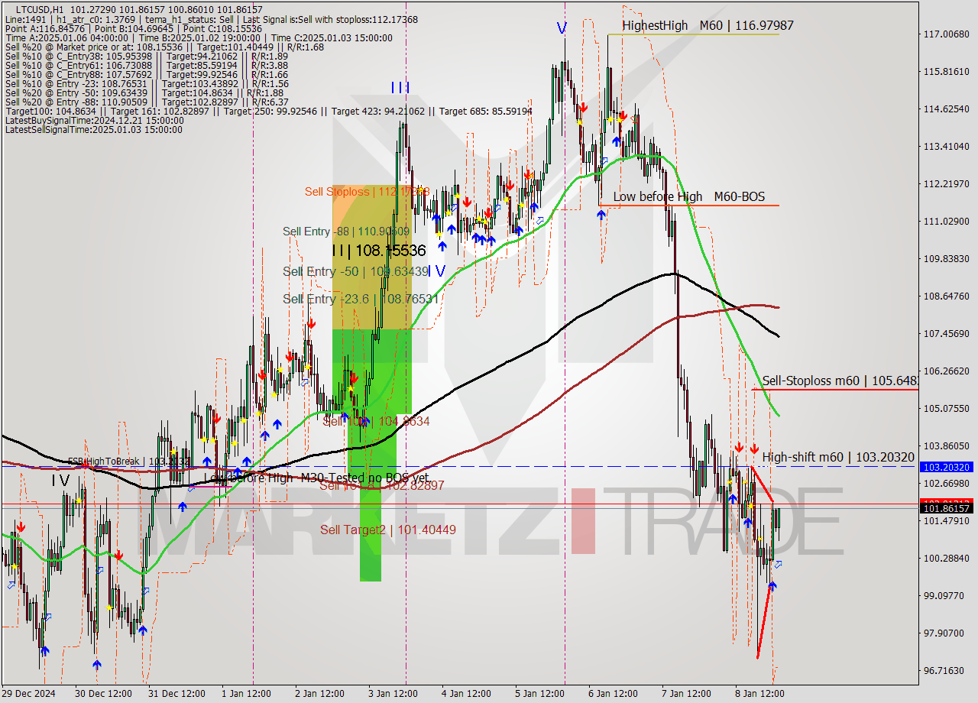
Task: Click the blue wave III label
Action: pos(400,88)
